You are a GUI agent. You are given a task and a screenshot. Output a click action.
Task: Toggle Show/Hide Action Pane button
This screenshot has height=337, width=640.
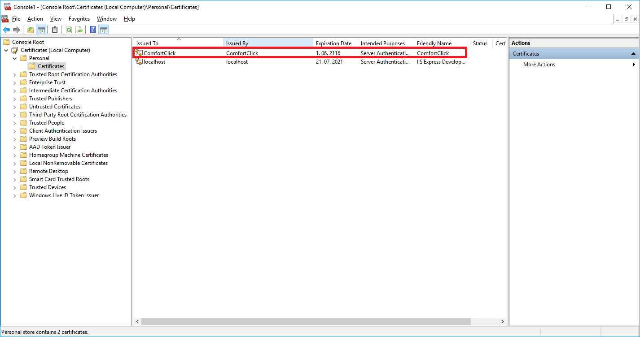pos(103,30)
